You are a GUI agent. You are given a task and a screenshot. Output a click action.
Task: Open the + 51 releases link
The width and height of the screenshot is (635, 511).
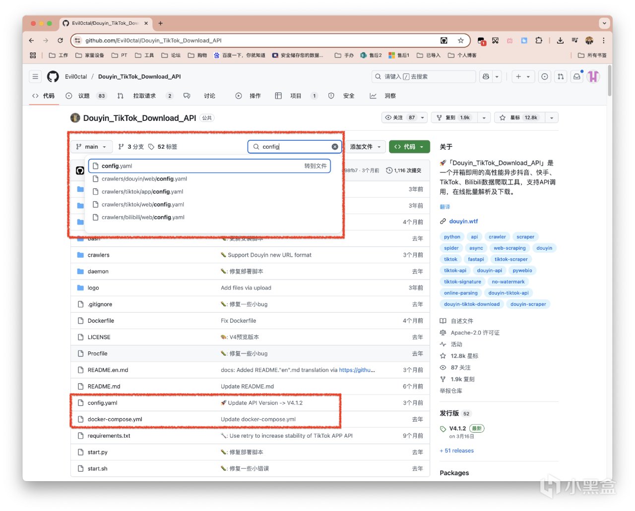tap(456, 451)
